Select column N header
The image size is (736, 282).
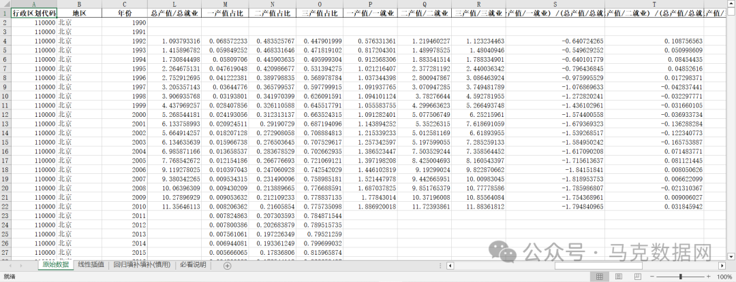273,4
